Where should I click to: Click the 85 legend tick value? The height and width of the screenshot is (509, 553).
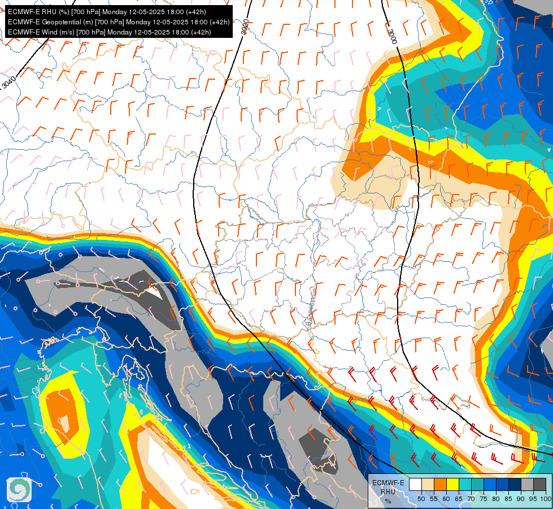click(508, 499)
